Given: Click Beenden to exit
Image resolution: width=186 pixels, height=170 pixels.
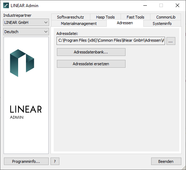Looking at the screenshot, I should [x=166, y=161].
